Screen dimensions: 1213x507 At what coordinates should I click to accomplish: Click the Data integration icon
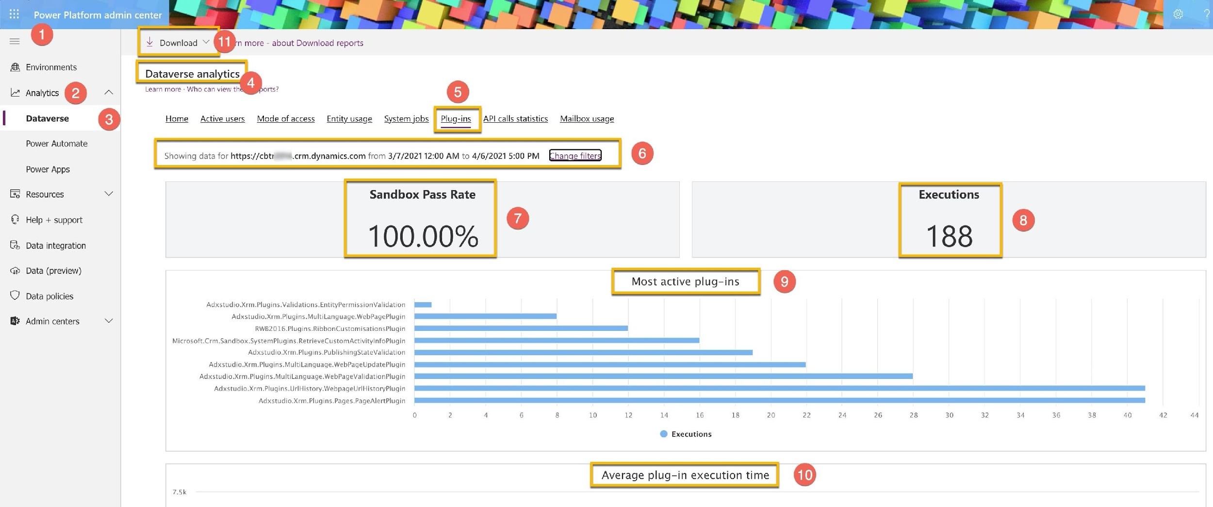(x=15, y=245)
